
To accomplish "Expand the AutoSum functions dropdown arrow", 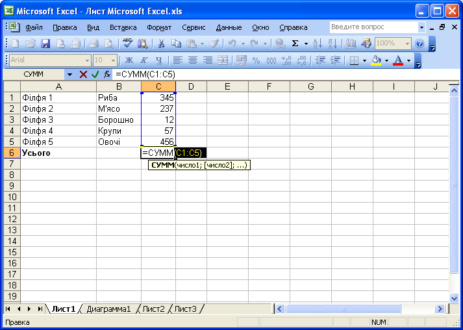I will point(306,44).
